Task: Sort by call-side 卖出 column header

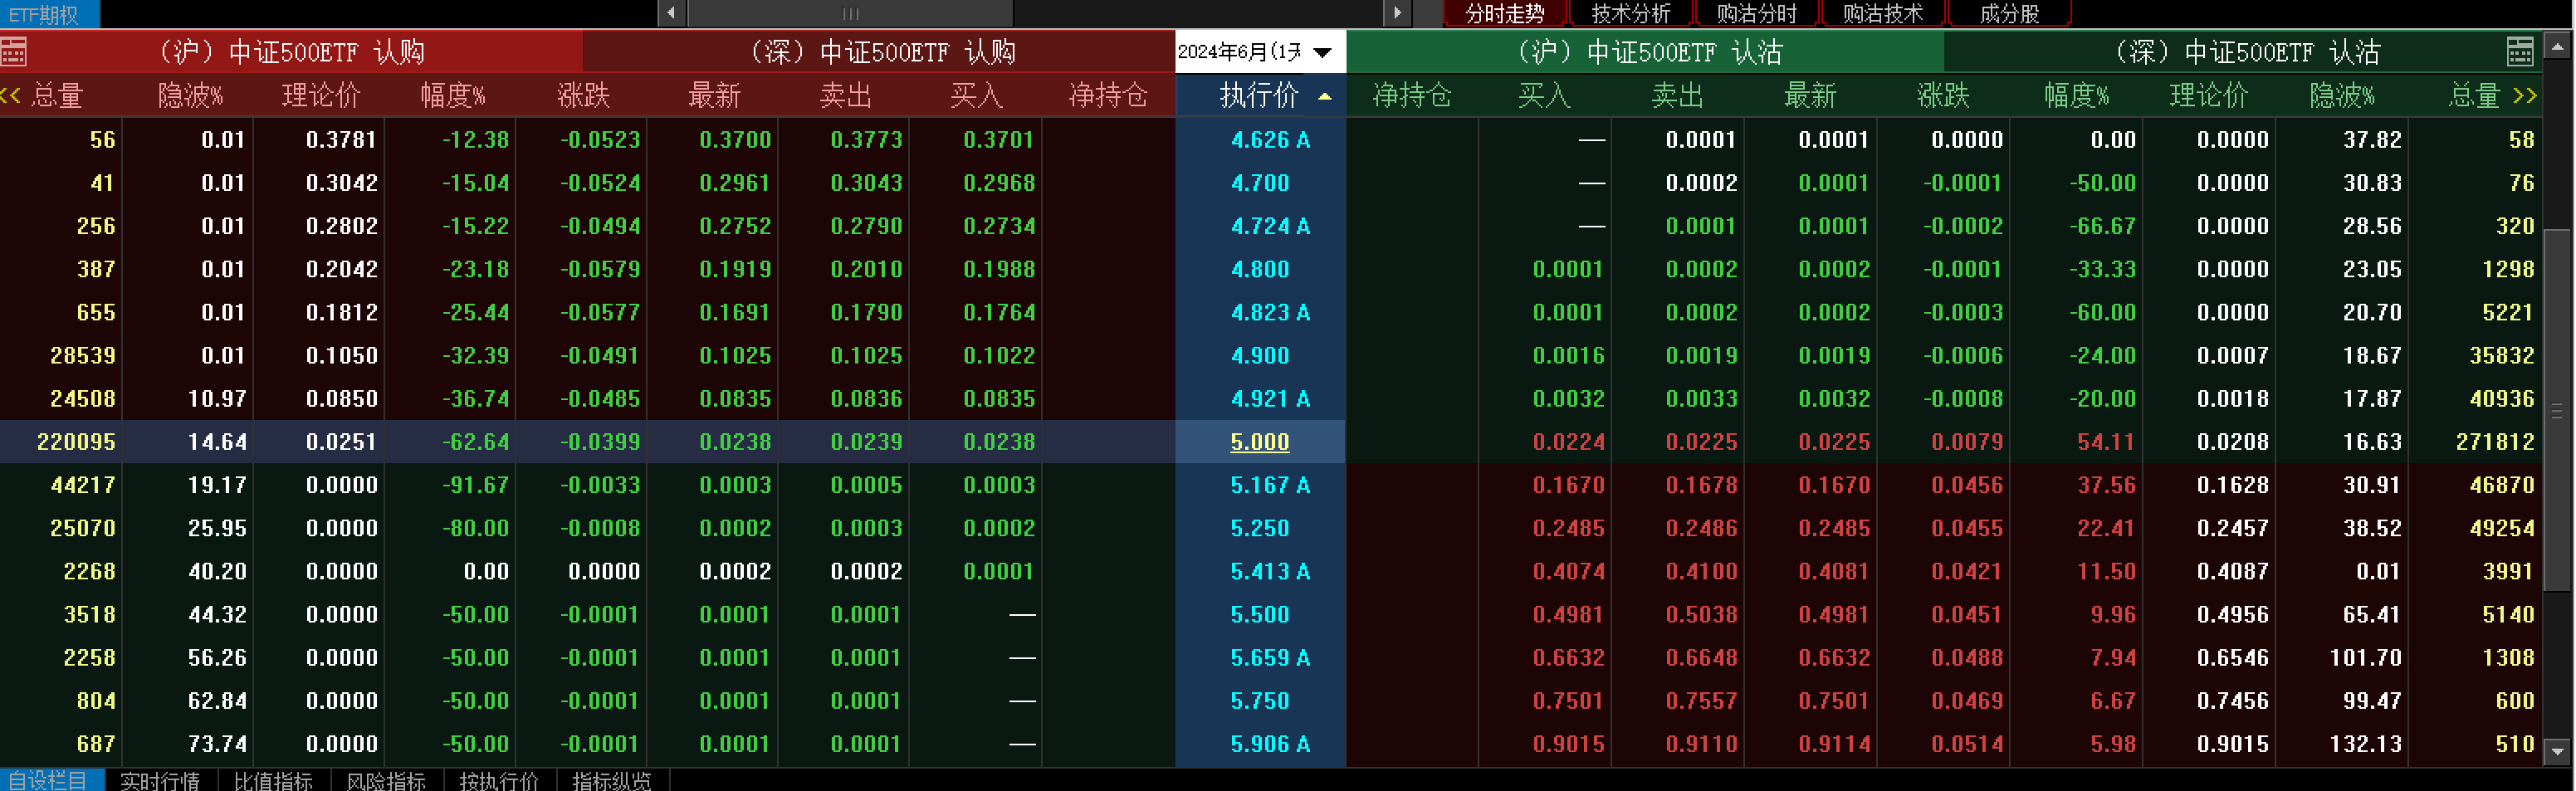Action: [x=846, y=96]
